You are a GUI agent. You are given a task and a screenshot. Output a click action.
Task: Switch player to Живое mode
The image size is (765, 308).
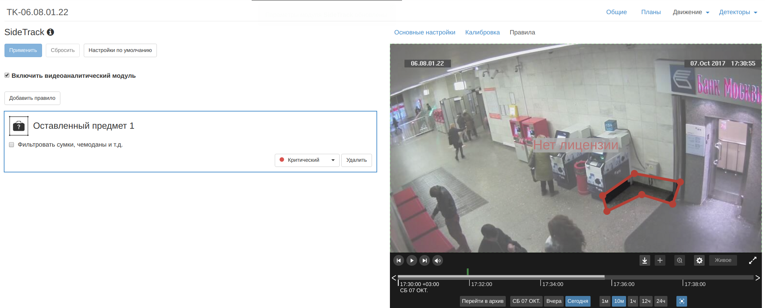click(723, 260)
